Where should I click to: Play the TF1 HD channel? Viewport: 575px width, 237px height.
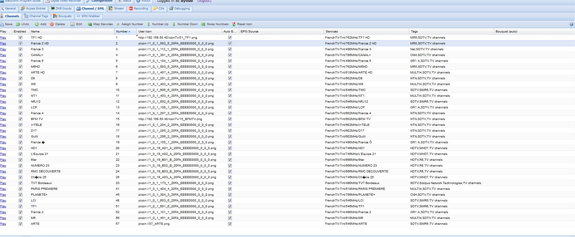pyautogui.click(x=3, y=38)
